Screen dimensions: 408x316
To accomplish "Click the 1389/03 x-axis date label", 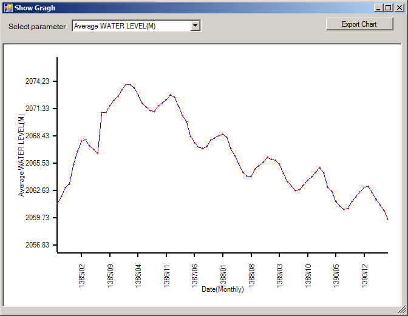I will point(279,276).
